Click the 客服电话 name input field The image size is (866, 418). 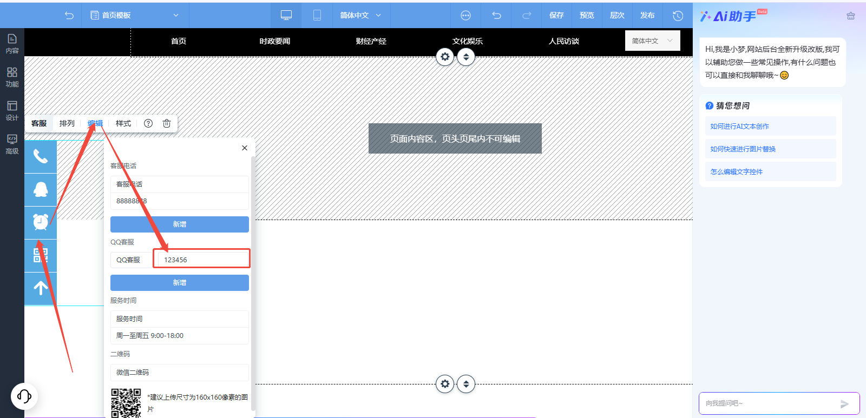180,184
